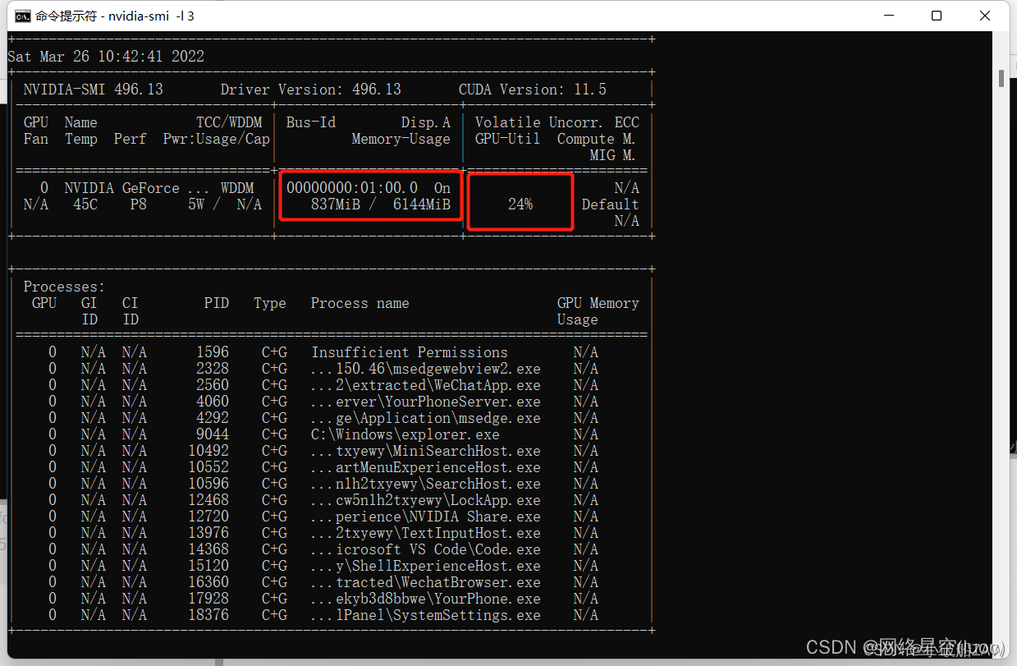Click the WeChatApp.exe process name
The width and height of the screenshot is (1017, 666).
coord(426,385)
